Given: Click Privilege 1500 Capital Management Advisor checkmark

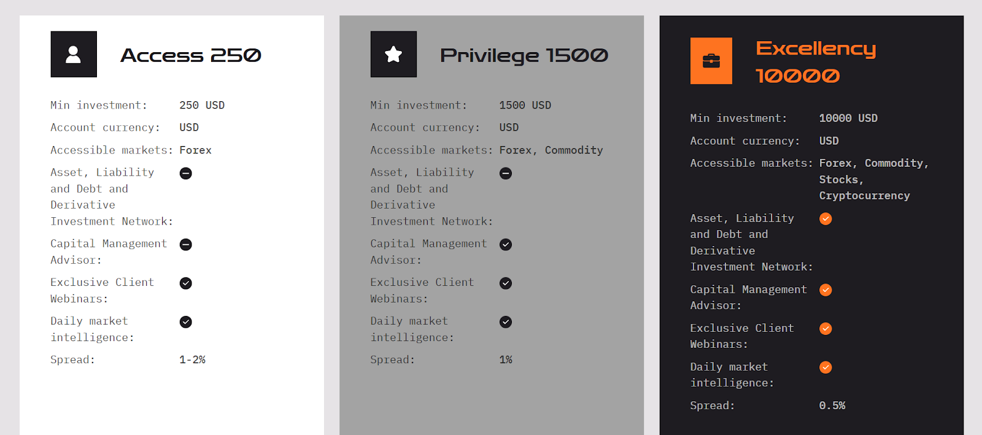Looking at the screenshot, I should point(506,245).
